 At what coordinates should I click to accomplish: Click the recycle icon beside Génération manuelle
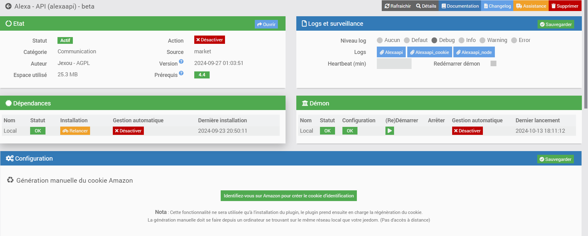[x=10, y=180]
